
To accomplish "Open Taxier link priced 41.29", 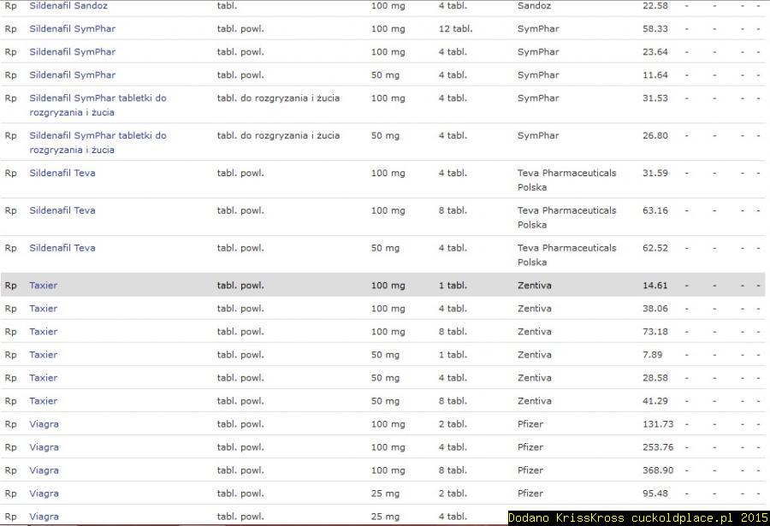I will 44,401.
